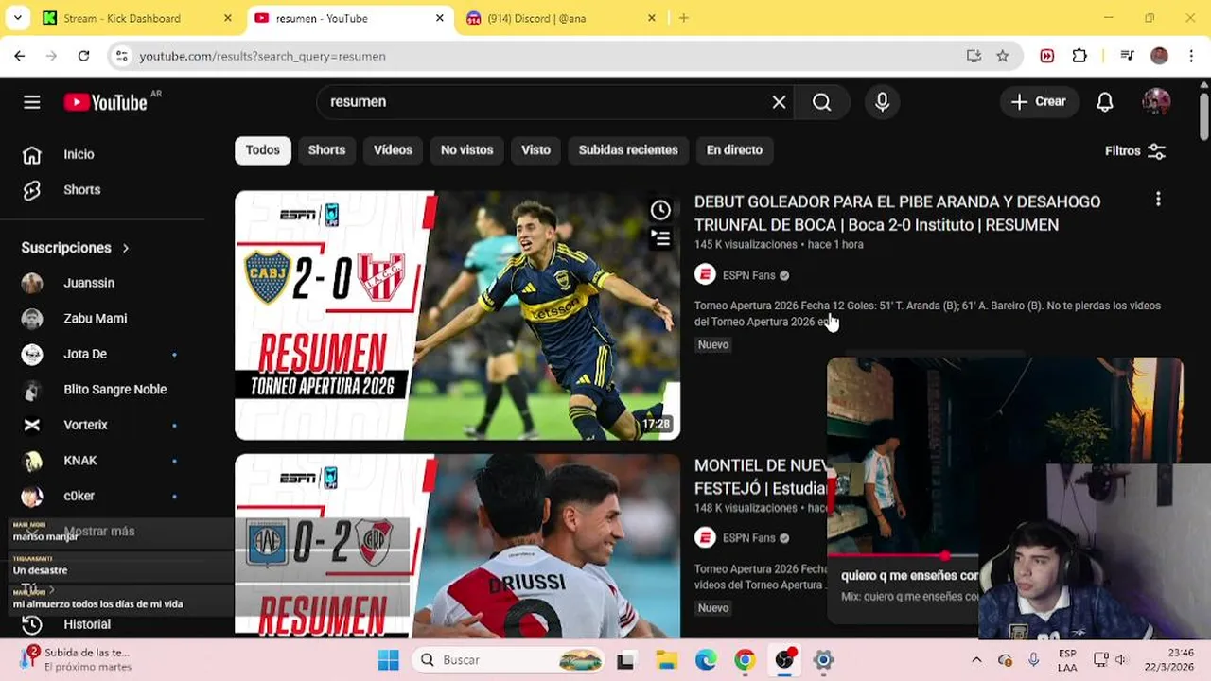Select the No vistos filter chip
The image size is (1211, 681).
click(x=466, y=150)
